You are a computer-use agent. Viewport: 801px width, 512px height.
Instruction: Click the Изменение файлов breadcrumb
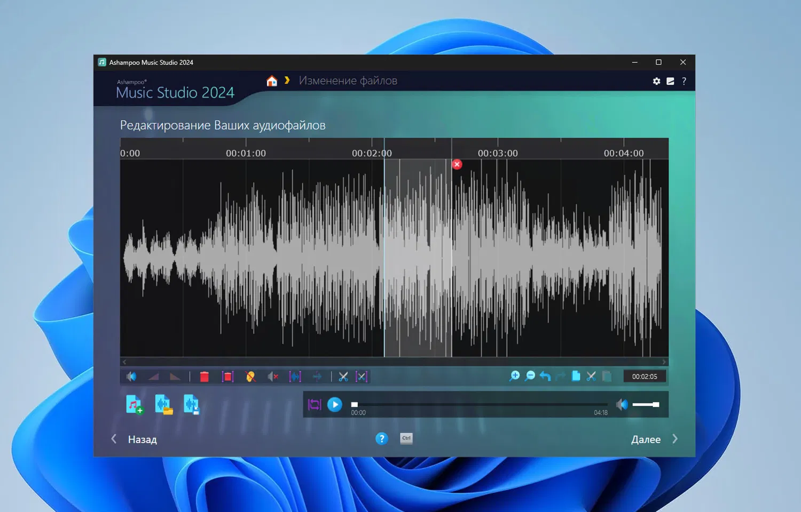pyautogui.click(x=348, y=81)
